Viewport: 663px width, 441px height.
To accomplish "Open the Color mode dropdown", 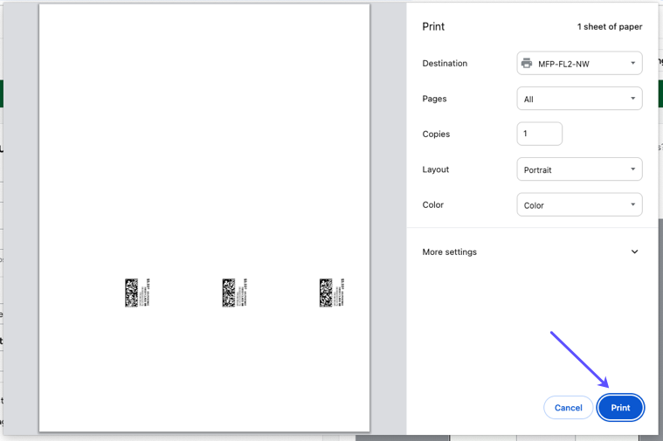I will click(579, 205).
